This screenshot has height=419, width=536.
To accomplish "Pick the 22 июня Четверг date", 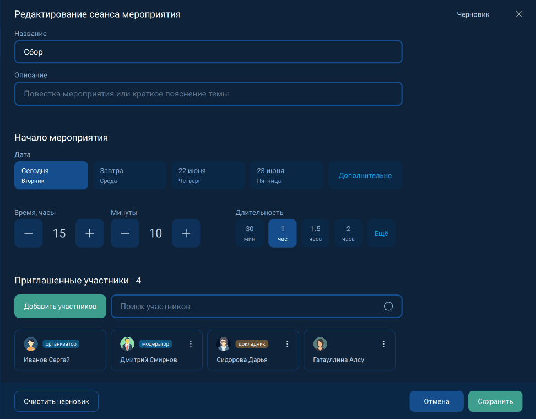I will [x=208, y=175].
